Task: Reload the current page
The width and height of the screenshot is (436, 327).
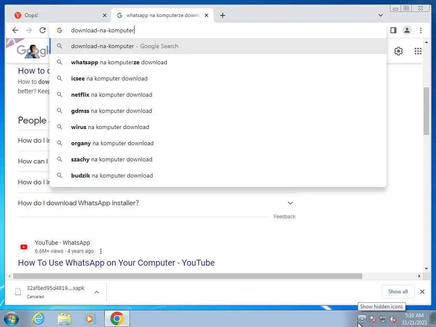Action: pyautogui.click(x=43, y=30)
